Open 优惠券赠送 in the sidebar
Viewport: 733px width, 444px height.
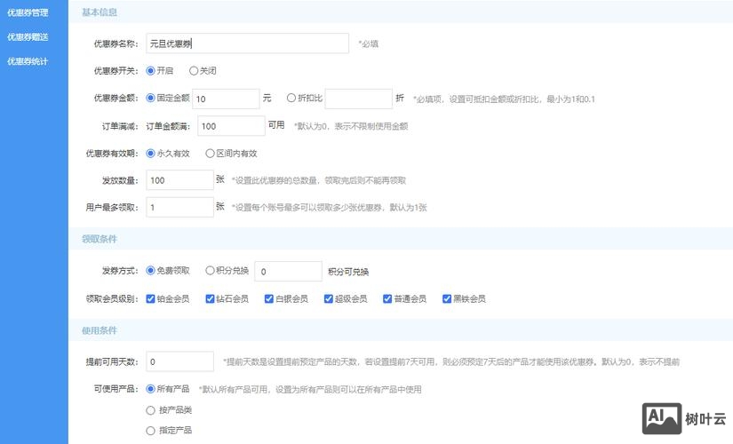point(28,37)
